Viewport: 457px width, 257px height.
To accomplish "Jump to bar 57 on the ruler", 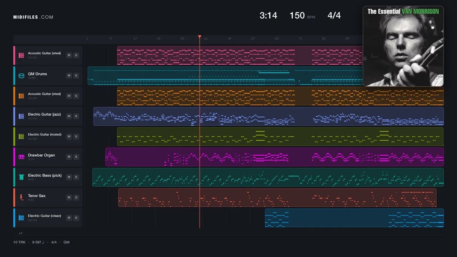I will click(253, 39).
